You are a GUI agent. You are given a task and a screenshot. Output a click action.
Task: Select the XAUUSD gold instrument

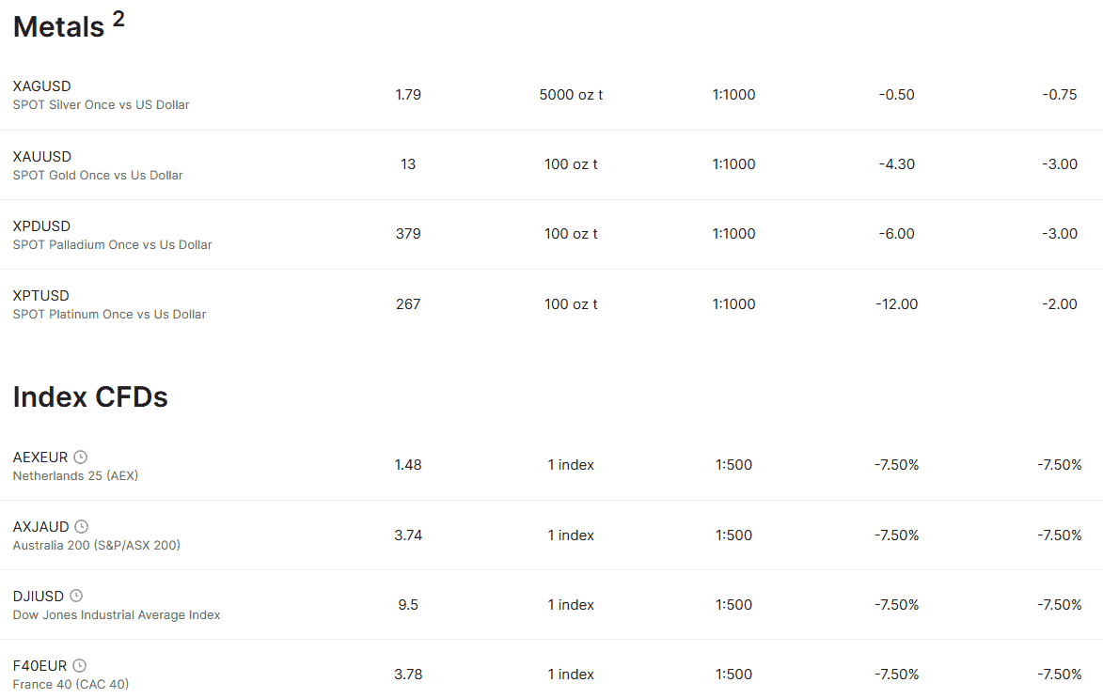(41, 157)
